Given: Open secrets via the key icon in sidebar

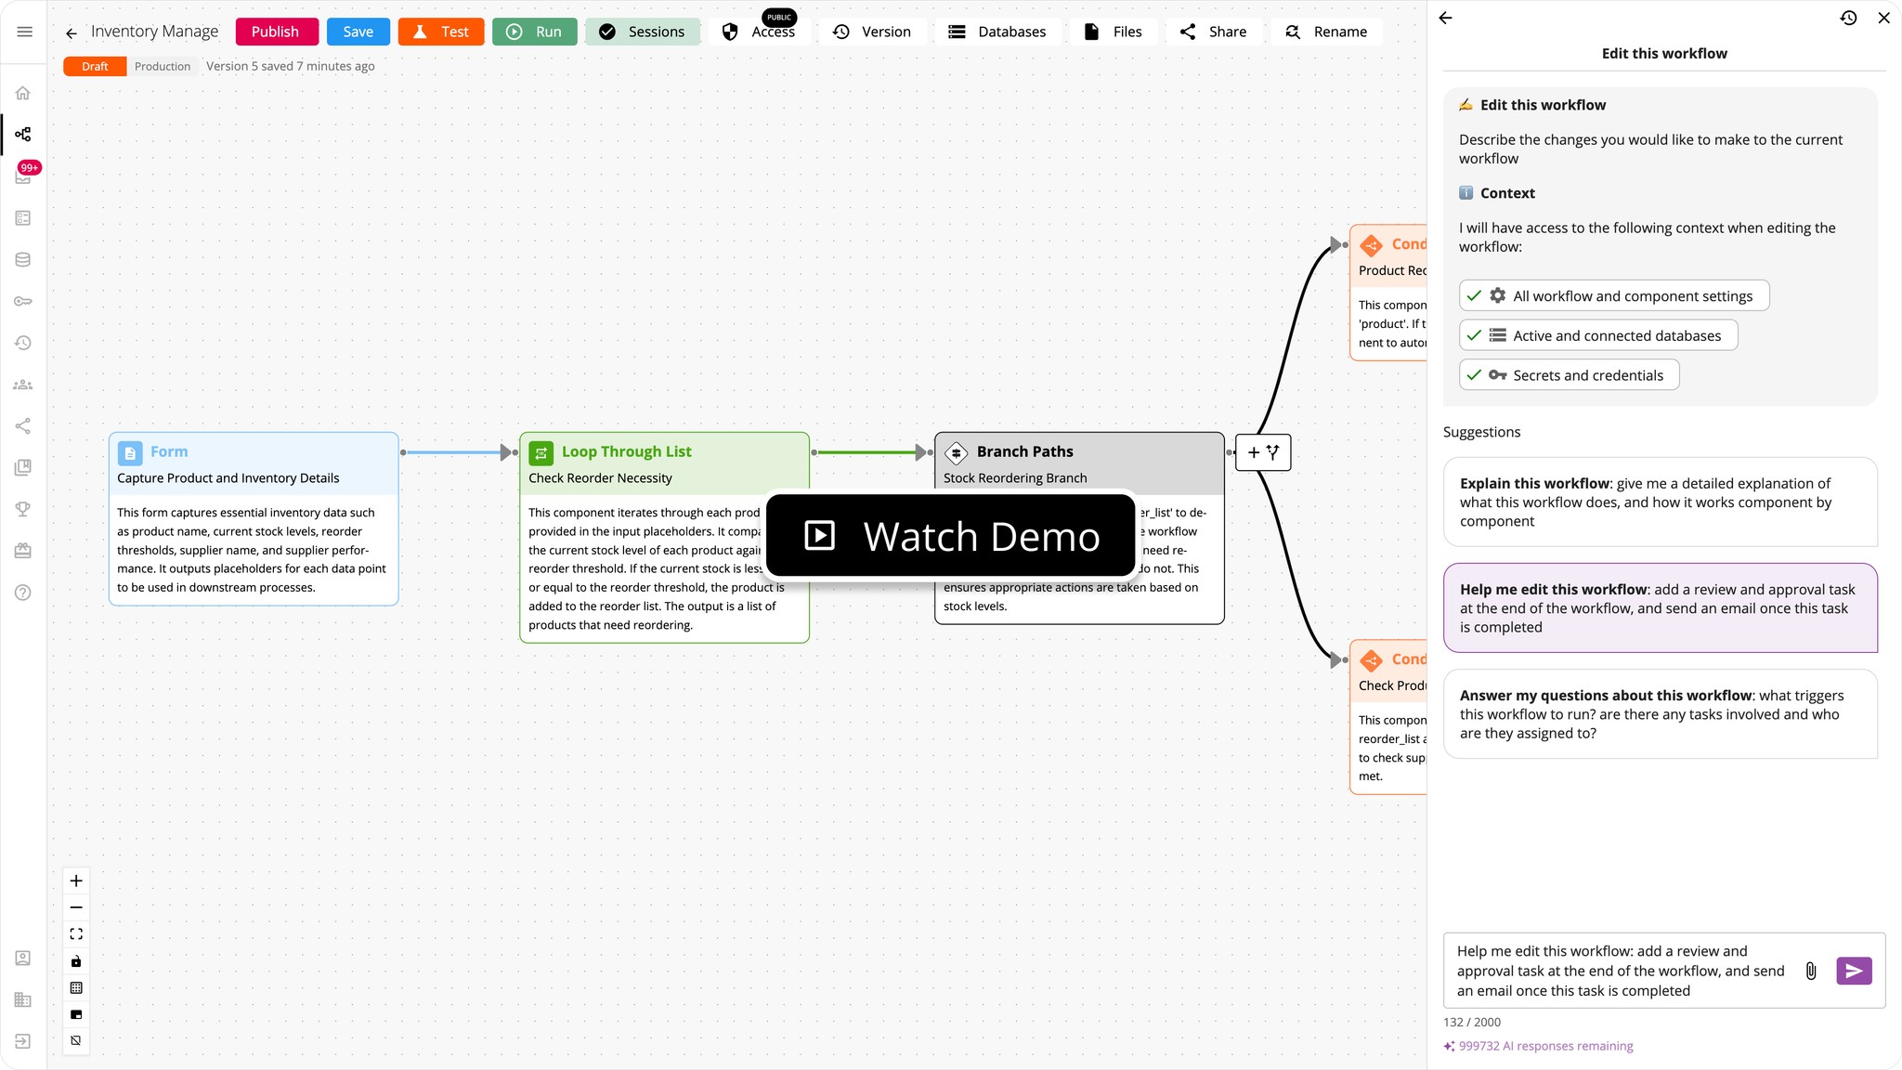Looking at the screenshot, I should [23, 300].
